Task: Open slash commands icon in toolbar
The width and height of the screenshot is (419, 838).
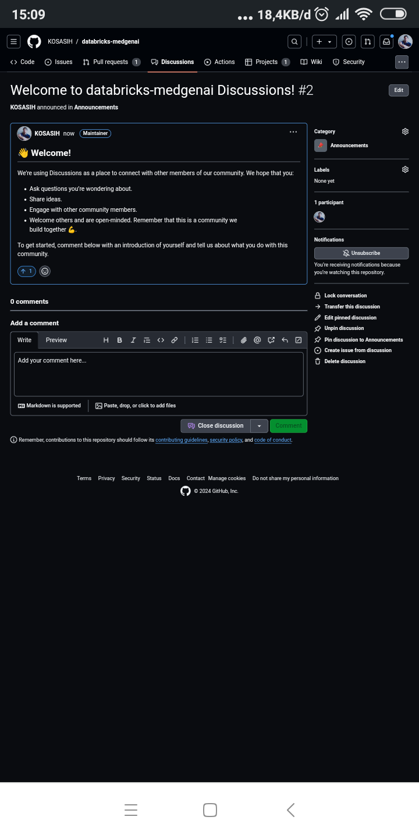Action: 299,340
